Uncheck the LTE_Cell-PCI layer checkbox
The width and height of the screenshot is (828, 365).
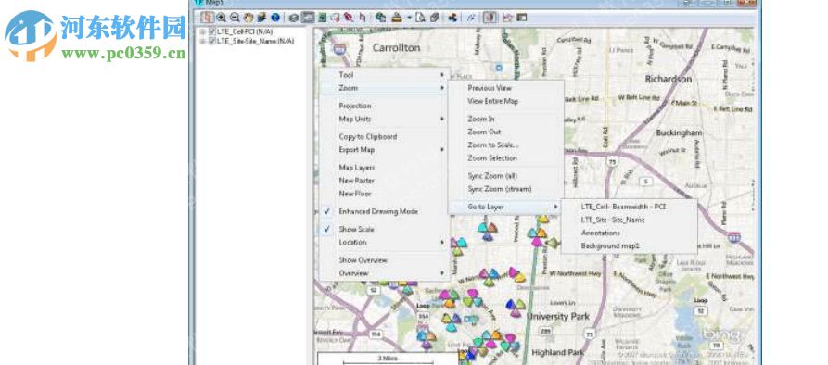coord(212,31)
